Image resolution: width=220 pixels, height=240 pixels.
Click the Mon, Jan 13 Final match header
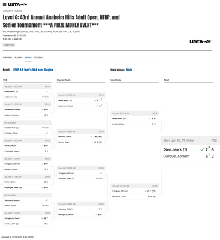tap(190, 140)
